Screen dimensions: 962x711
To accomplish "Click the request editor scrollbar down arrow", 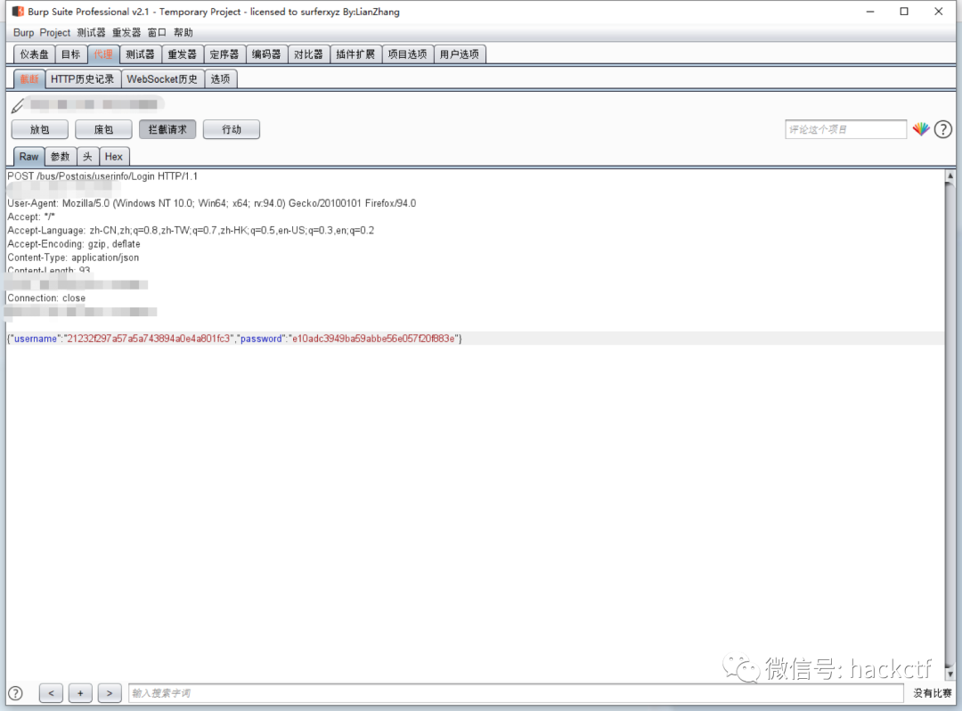I will pos(950,674).
